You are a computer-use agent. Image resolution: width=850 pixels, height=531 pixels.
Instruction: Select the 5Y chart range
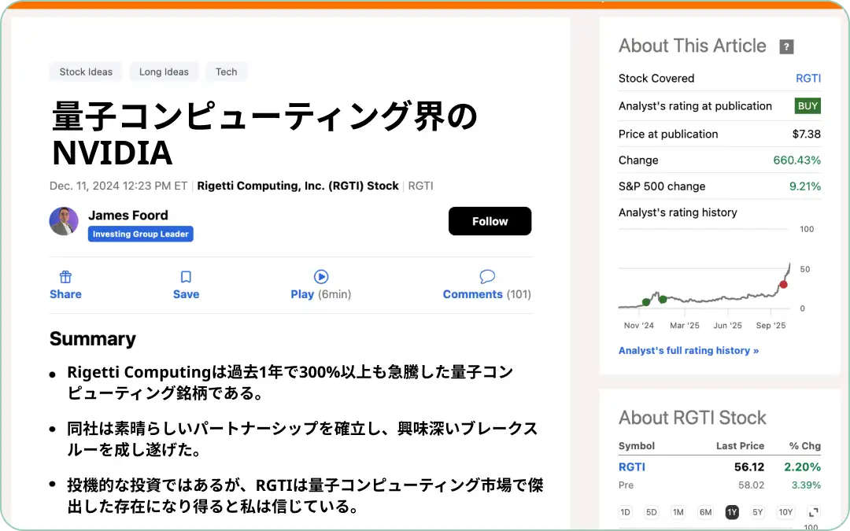tap(758, 512)
